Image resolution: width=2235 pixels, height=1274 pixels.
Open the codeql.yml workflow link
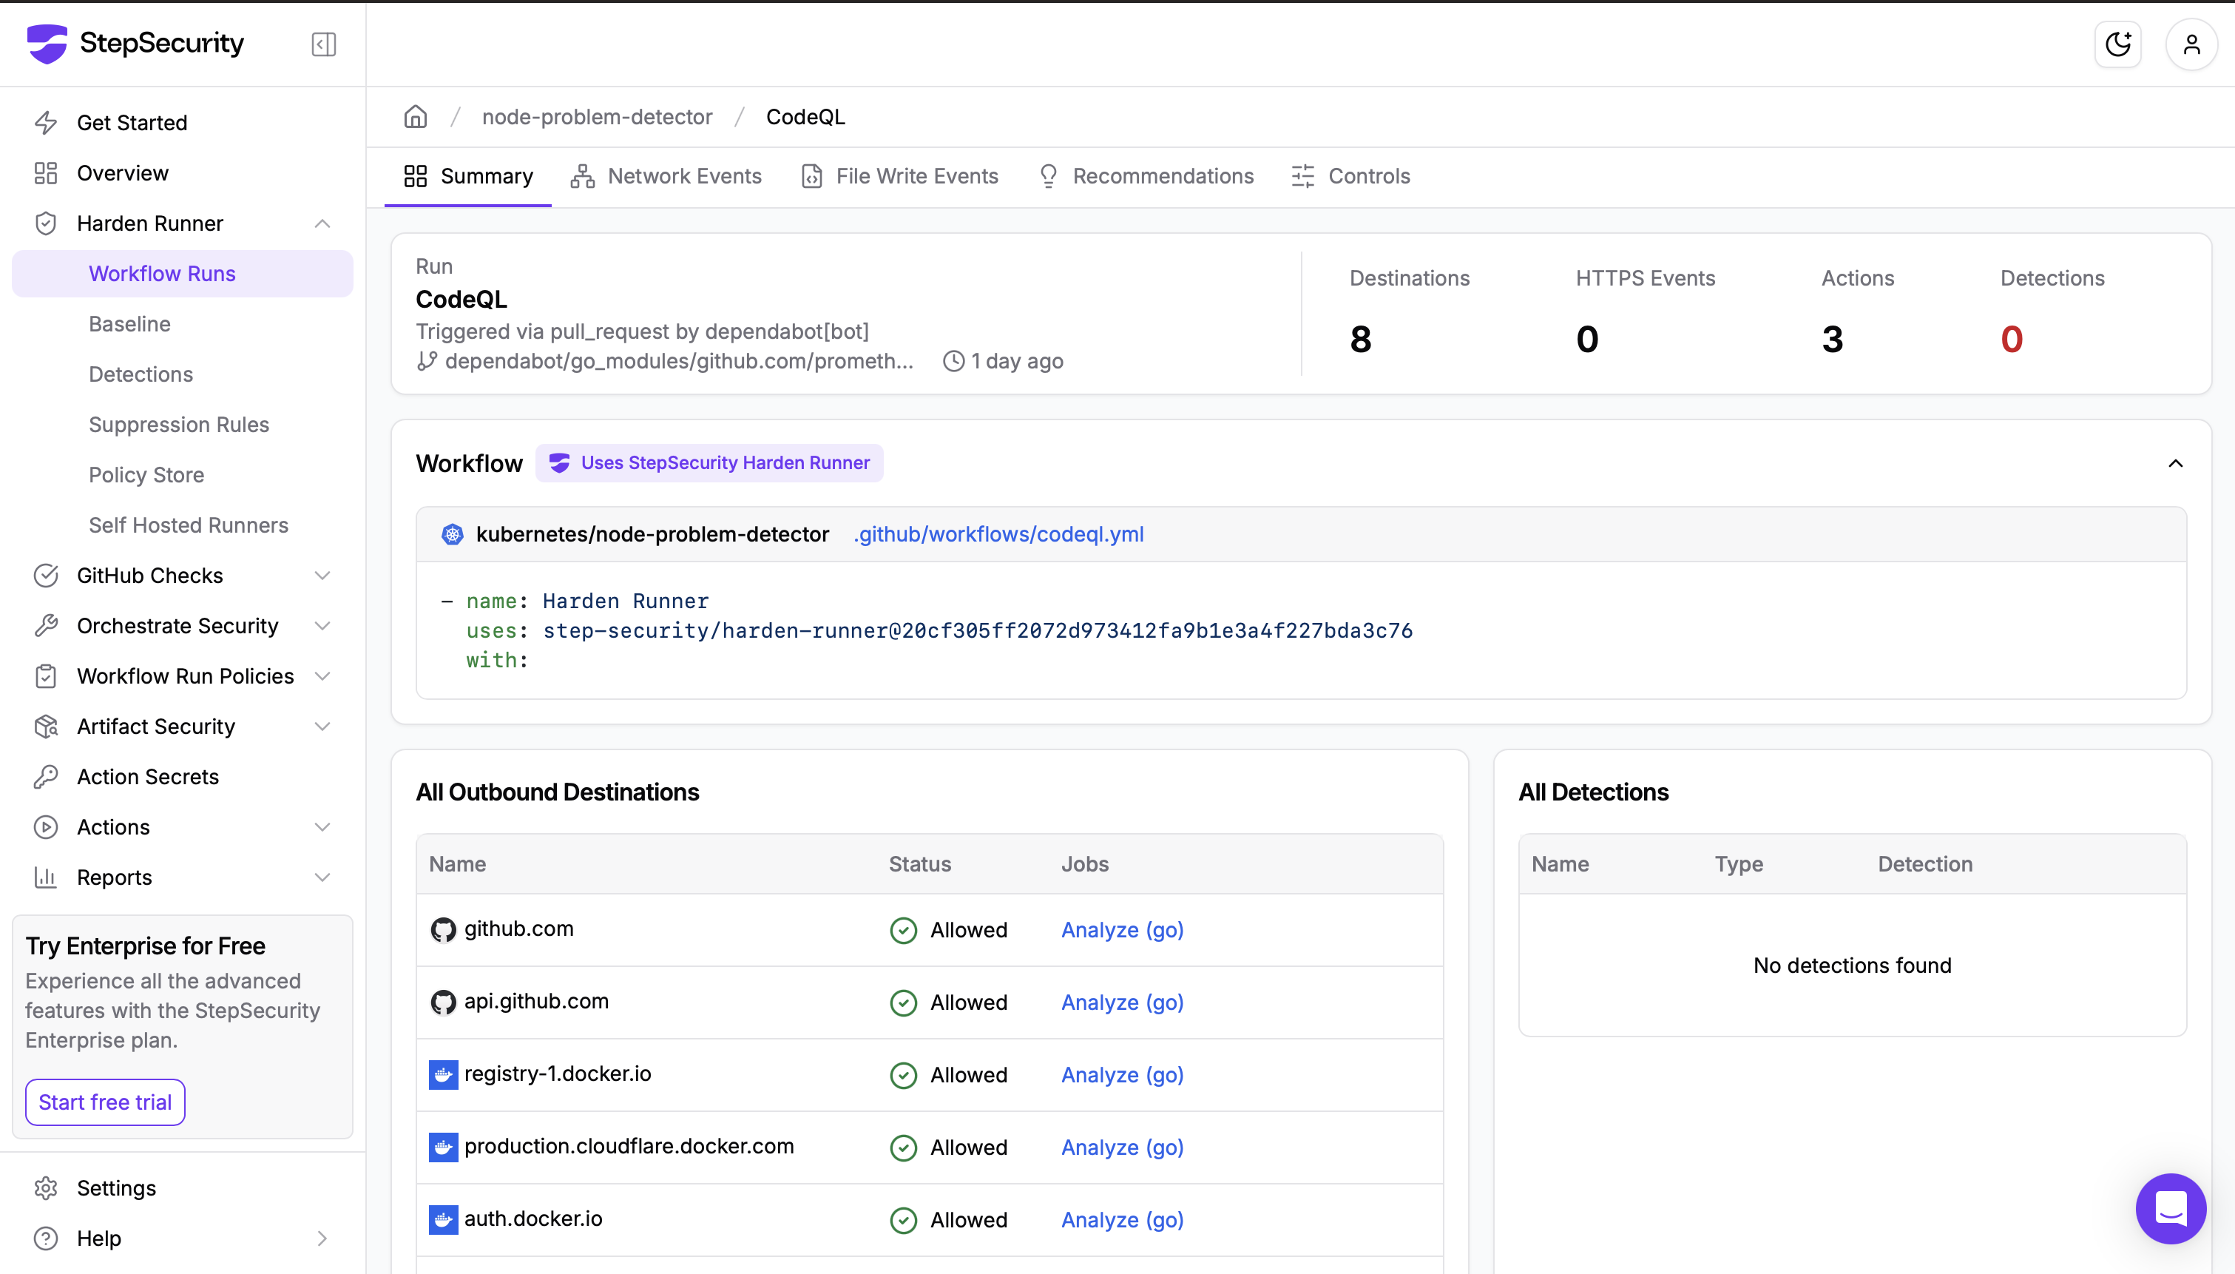(x=998, y=533)
